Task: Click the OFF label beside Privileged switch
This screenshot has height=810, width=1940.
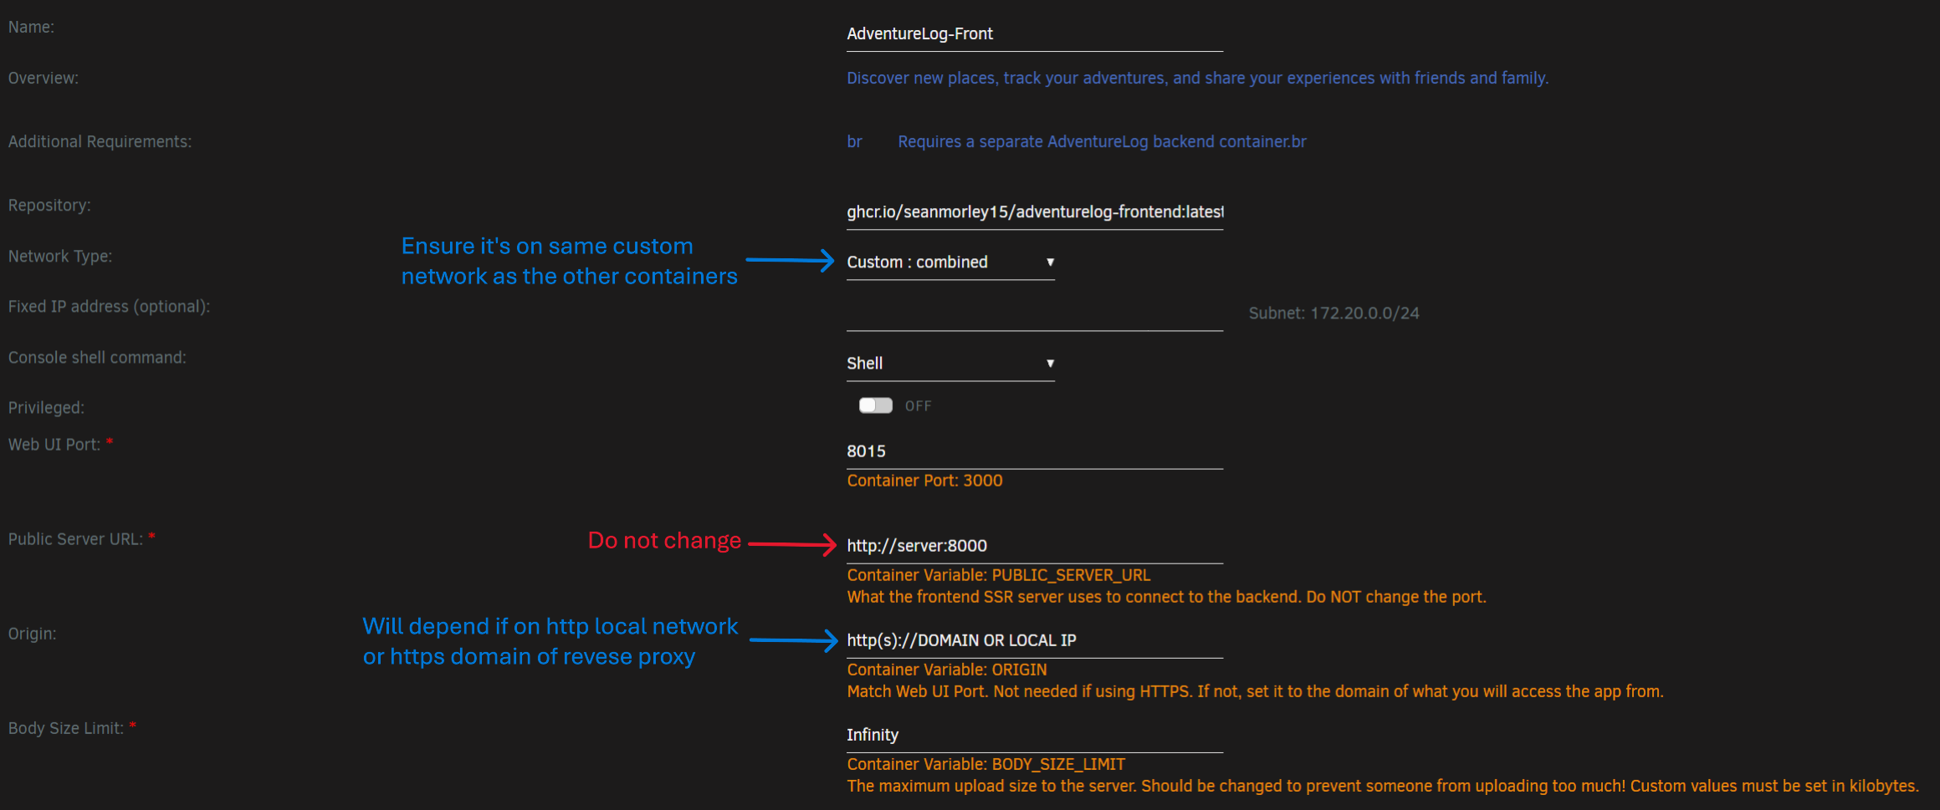Action: pyautogui.click(x=918, y=406)
